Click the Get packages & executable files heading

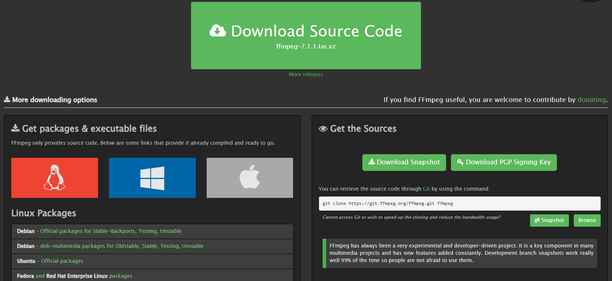pos(84,128)
